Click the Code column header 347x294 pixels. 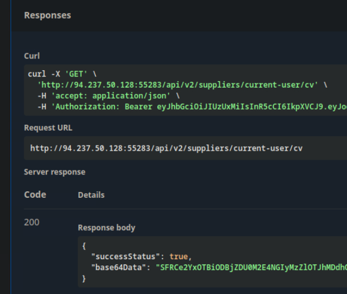coord(35,195)
